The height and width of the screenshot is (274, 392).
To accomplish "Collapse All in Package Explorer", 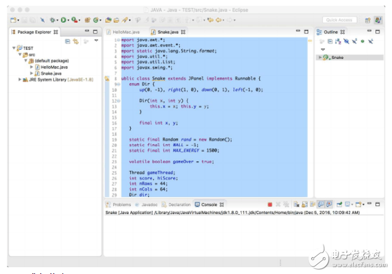I will point(67,41).
